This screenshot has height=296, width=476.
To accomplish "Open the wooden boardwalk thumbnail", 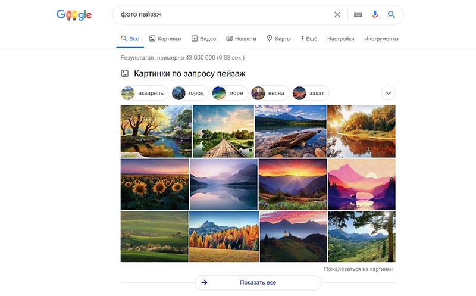I will (224, 131).
